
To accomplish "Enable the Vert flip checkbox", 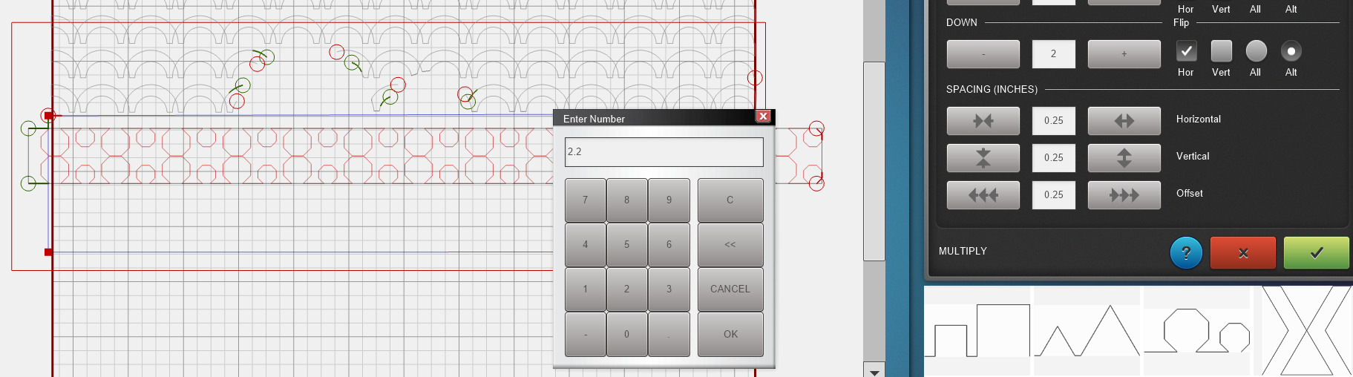I will (1221, 51).
